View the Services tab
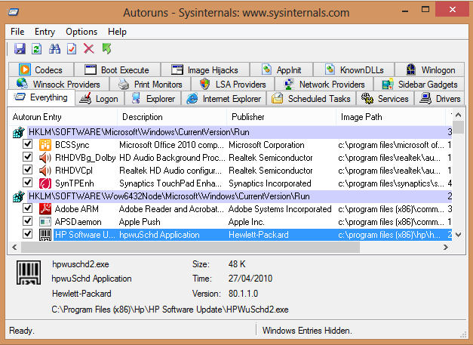The height and width of the screenshot is (345, 473). click(385, 98)
